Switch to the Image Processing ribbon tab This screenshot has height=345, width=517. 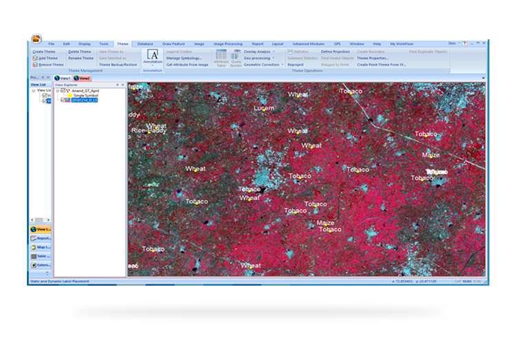point(228,44)
